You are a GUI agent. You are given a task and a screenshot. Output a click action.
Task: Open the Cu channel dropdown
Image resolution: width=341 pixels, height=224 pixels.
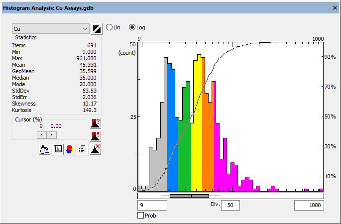[x=51, y=29]
